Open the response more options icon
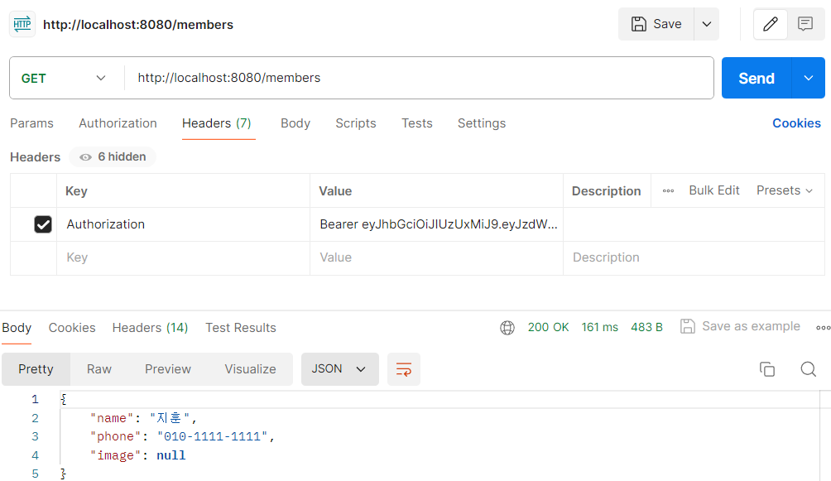The height and width of the screenshot is (481, 831). coord(823,328)
